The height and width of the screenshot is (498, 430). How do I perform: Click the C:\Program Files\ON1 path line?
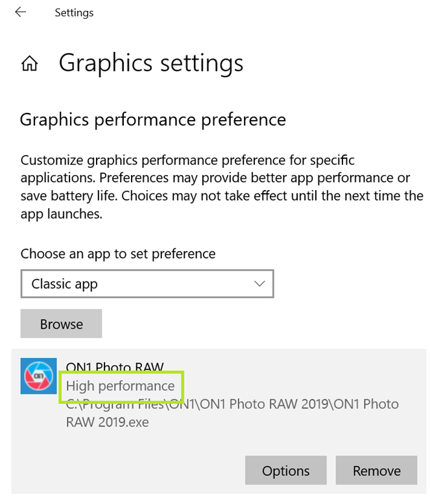pos(232,404)
